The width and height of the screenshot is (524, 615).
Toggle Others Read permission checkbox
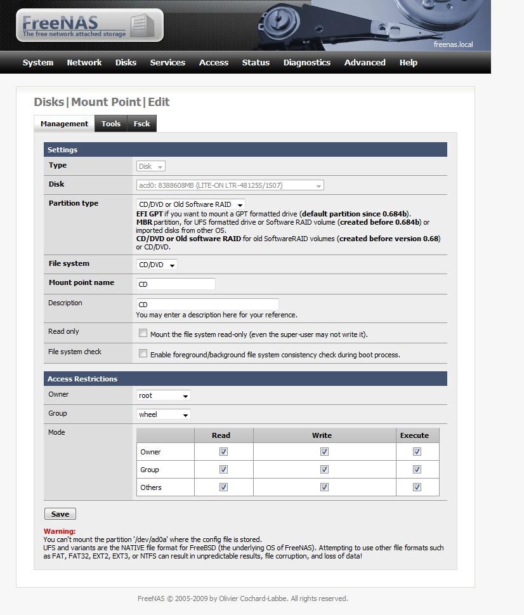223,487
